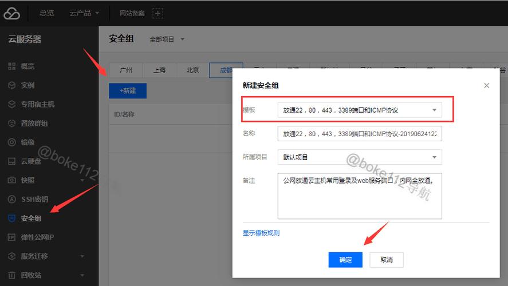The height and width of the screenshot is (286, 508).
Task: Close the 新建安全组 dialog
Action: (x=486, y=85)
